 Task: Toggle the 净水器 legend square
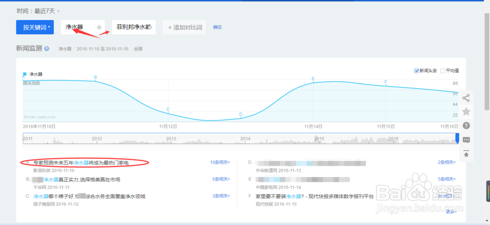point(24,74)
